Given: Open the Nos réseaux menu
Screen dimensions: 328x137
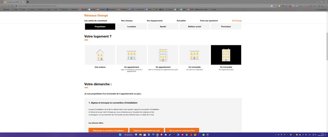Looking at the screenshot, I should 127,21.
